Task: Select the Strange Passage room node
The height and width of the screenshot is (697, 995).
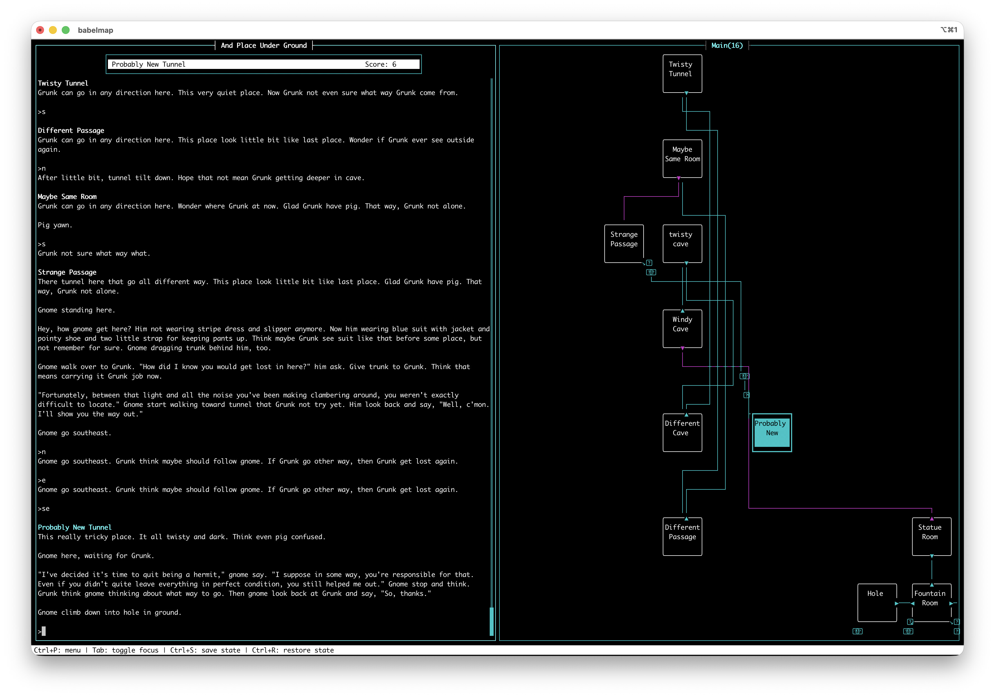Action: click(624, 243)
